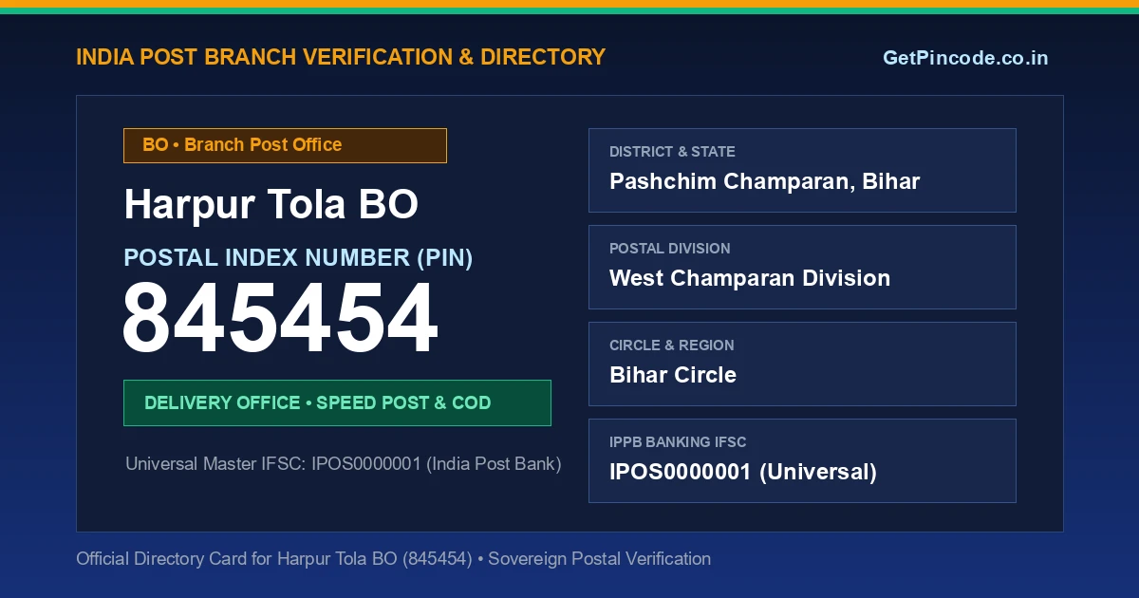
Task: Click the tricolor stripe at top
Action: point(569,7)
